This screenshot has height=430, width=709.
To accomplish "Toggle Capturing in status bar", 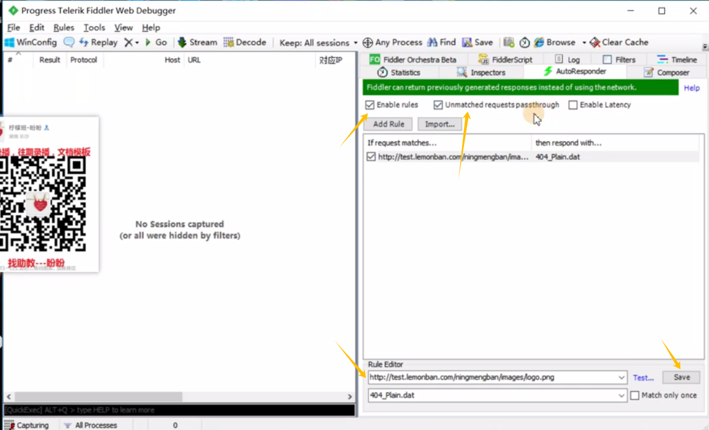I will (x=26, y=425).
